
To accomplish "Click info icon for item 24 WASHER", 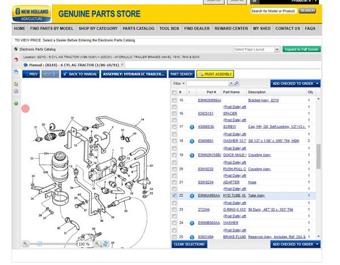I will click(192, 223).
